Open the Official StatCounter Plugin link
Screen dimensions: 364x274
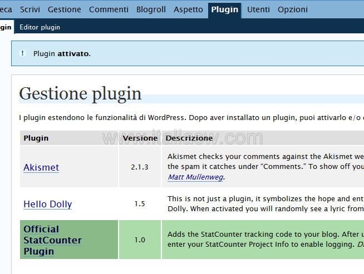pyautogui.click(x=53, y=240)
